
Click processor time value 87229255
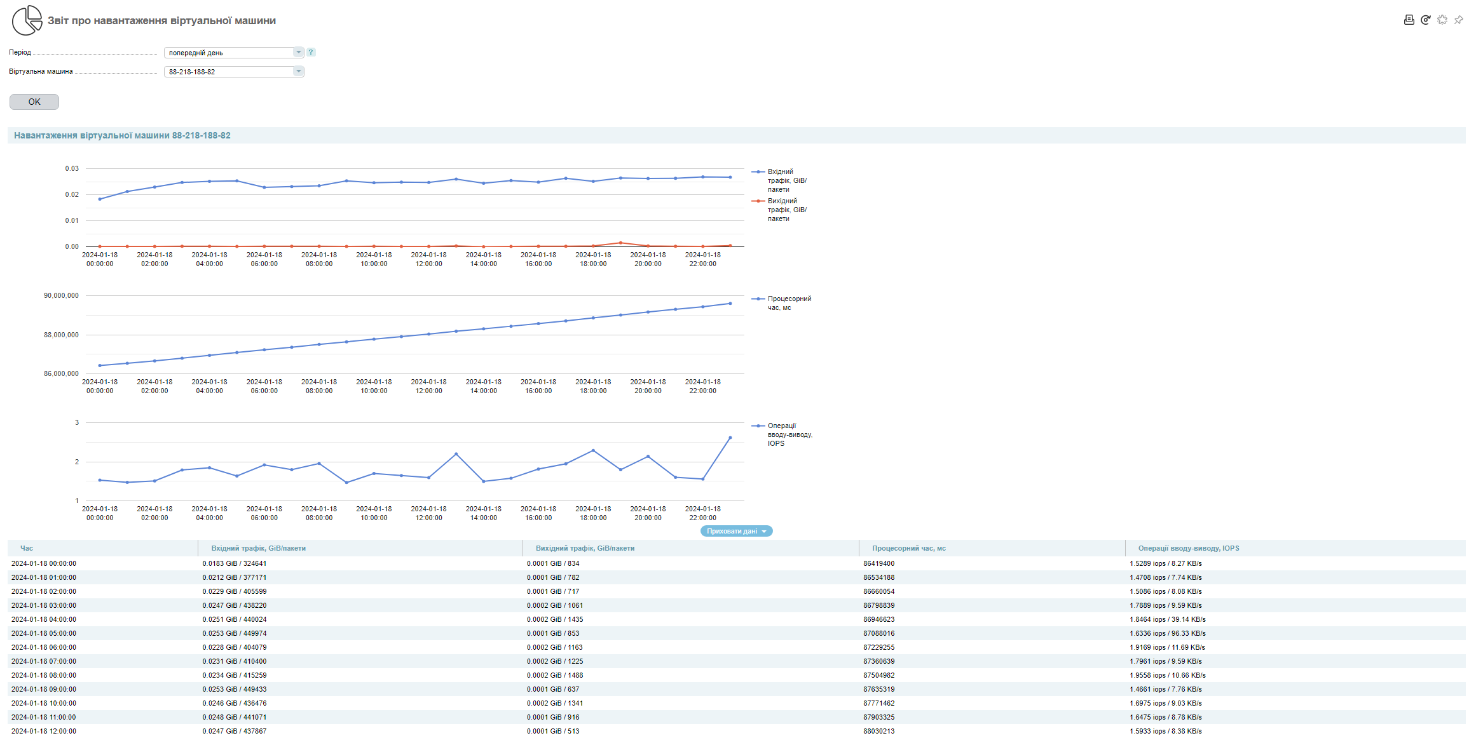[x=878, y=647]
